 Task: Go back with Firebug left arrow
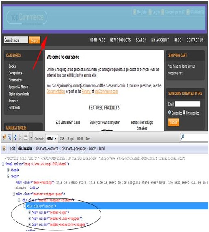click(x=15, y=137)
